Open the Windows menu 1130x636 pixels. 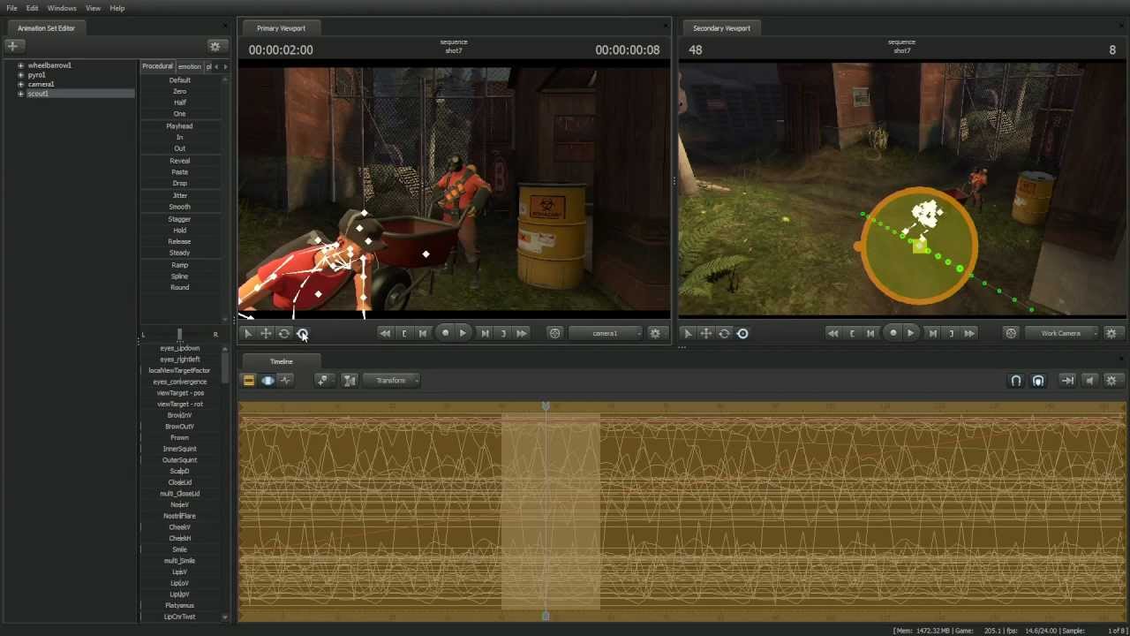point(62,8)
